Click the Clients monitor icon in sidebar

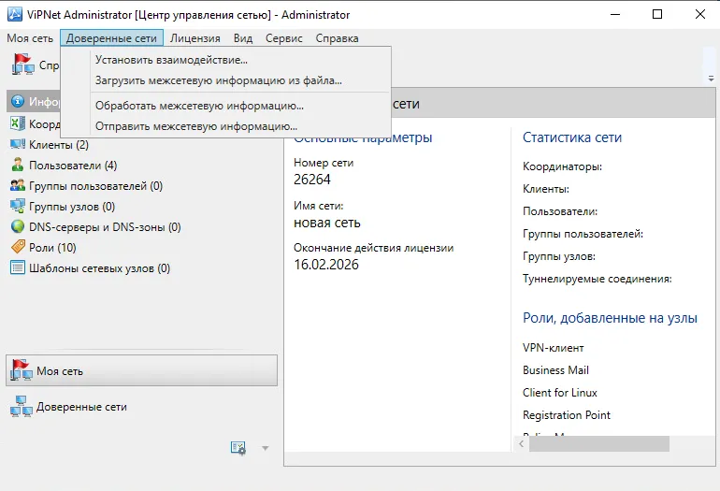pos(18,144)
